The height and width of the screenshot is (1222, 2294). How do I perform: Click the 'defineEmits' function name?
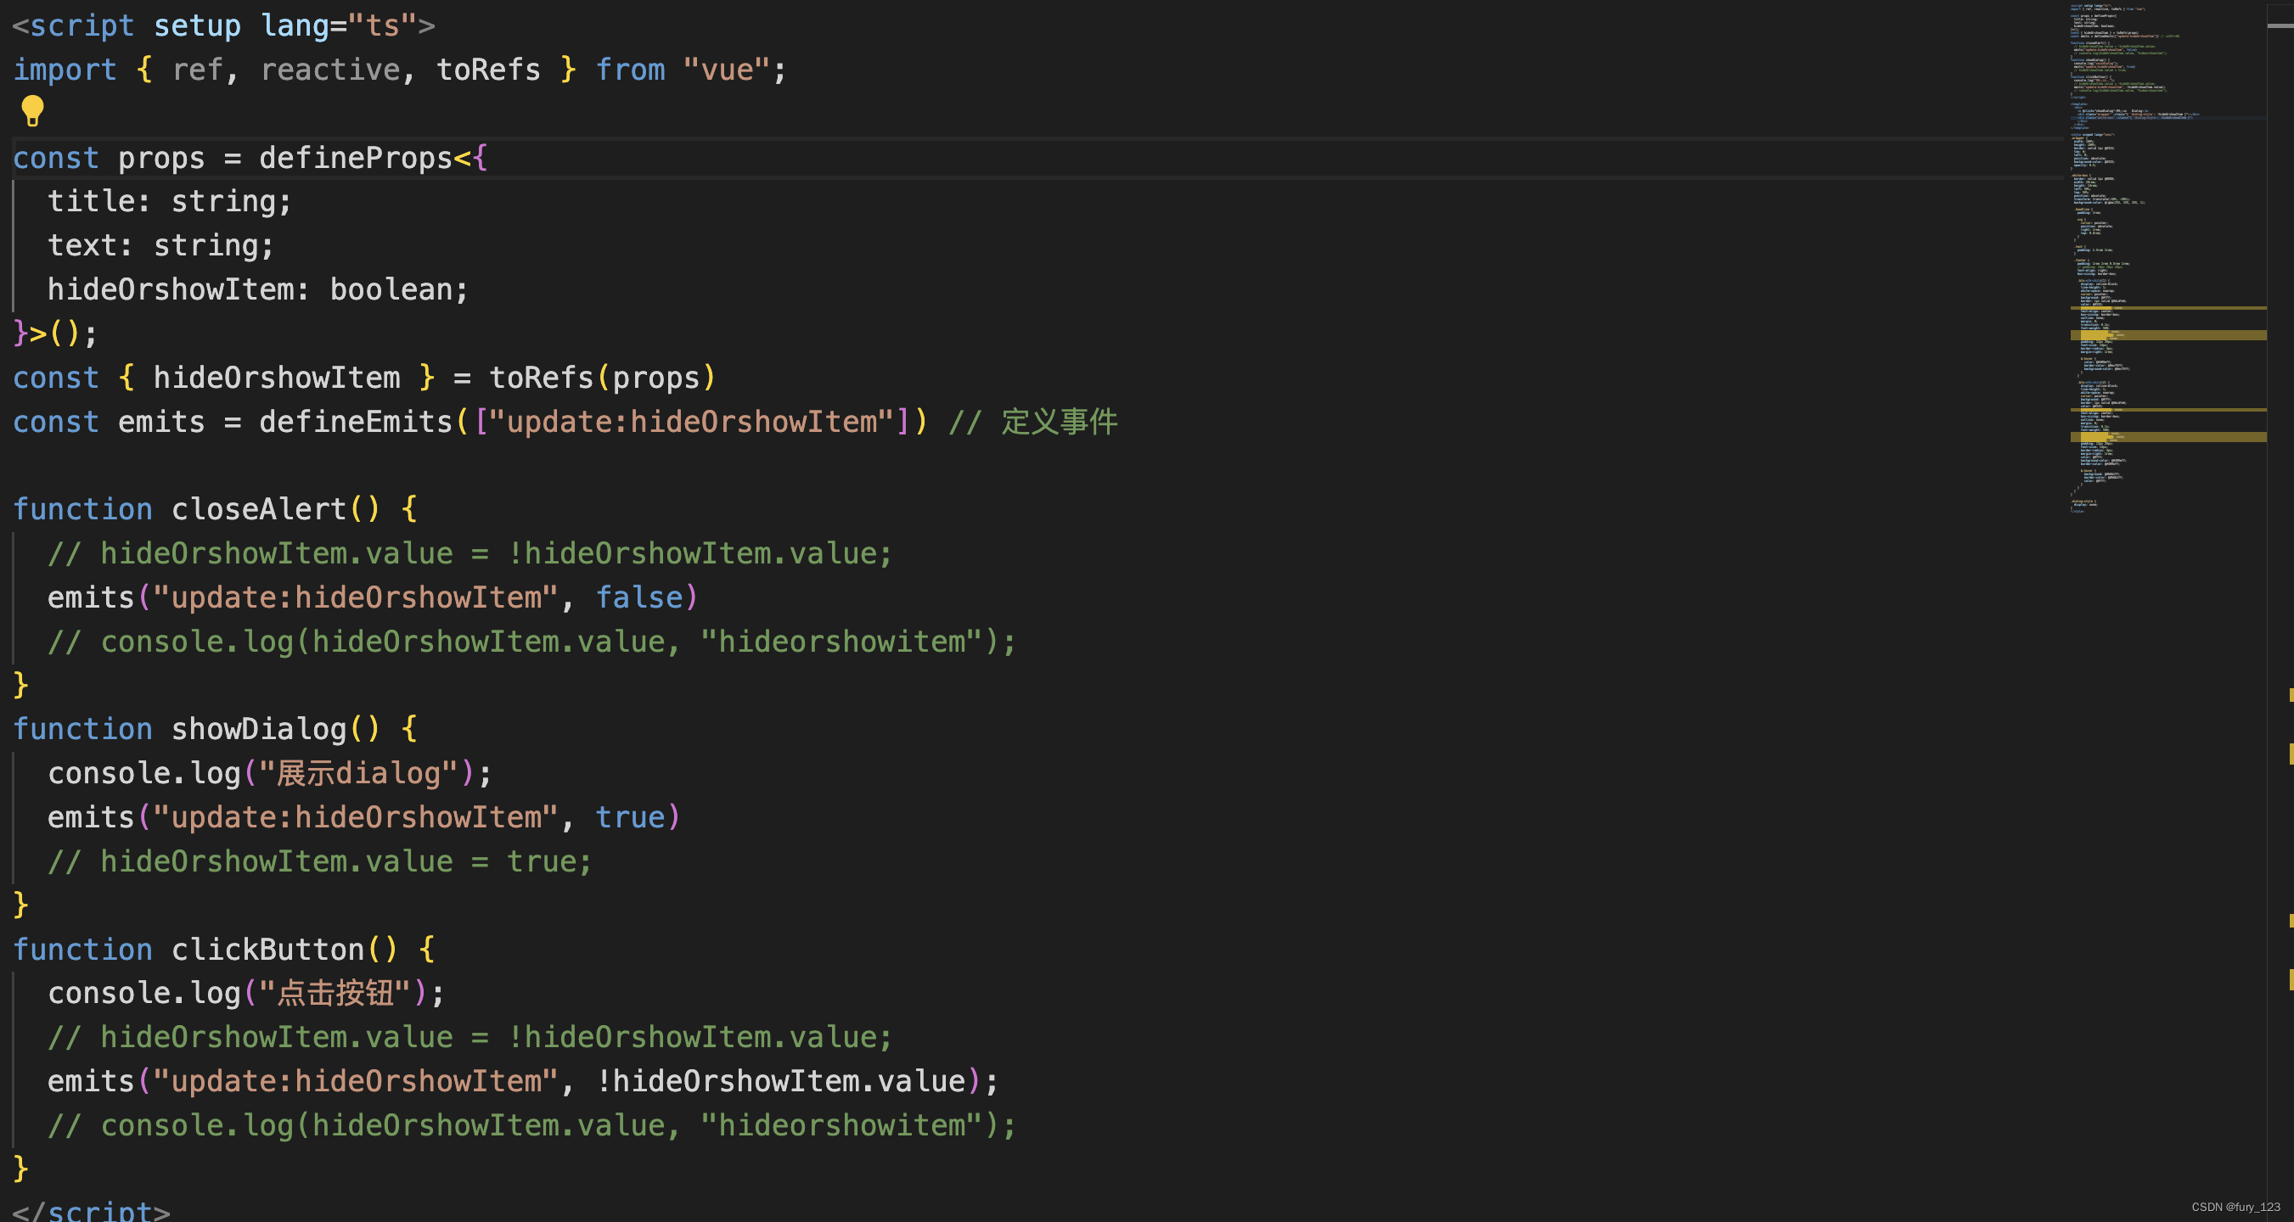click(357, 421)
